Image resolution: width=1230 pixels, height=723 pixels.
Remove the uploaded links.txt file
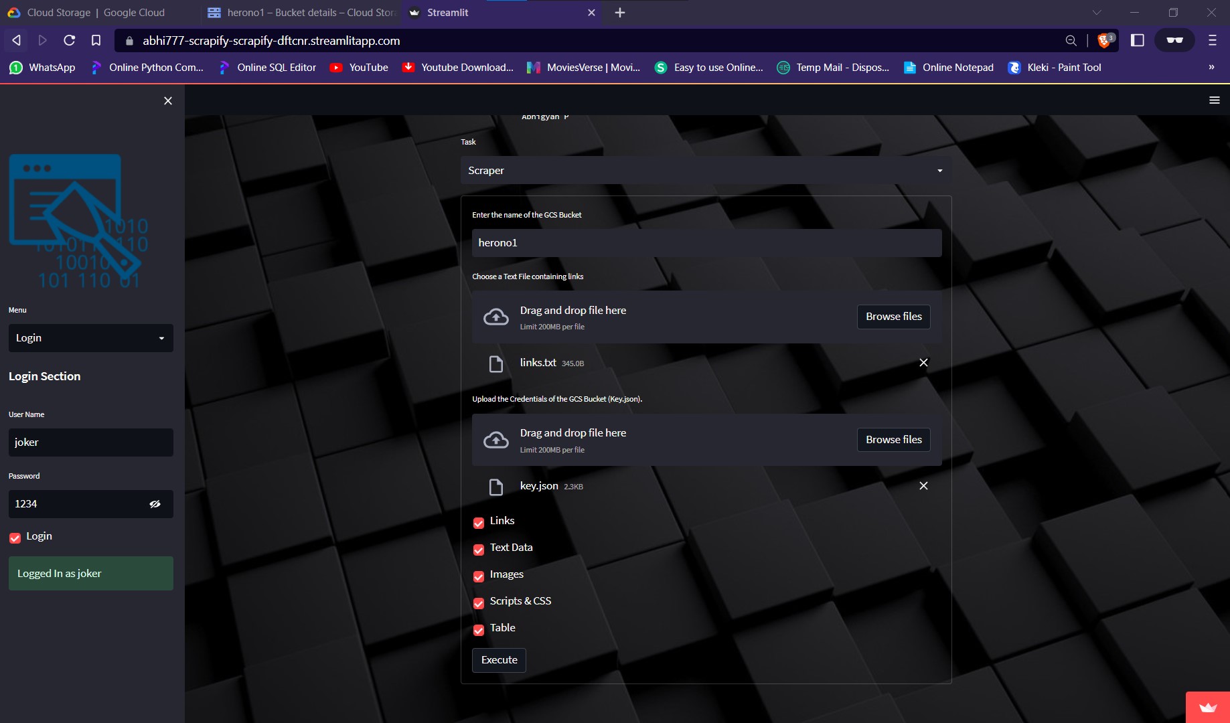(x=923, y=363)
